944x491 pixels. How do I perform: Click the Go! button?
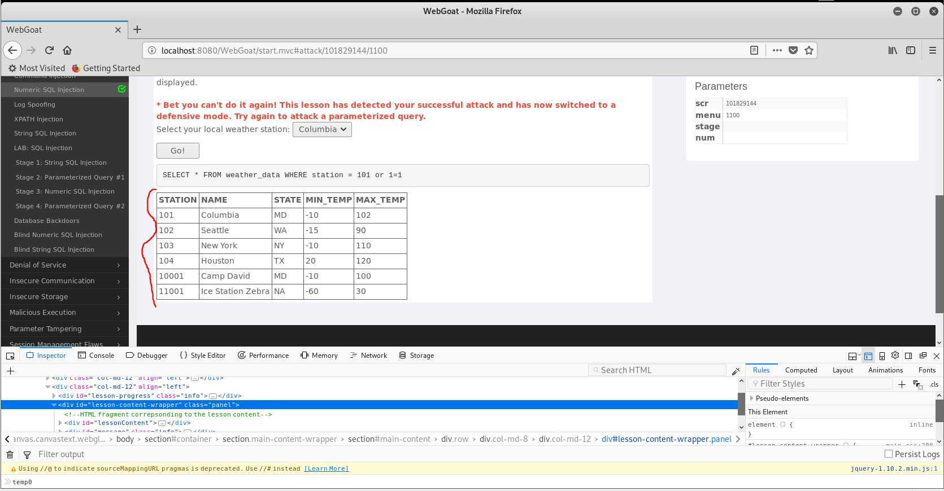(x=178, y=151)
